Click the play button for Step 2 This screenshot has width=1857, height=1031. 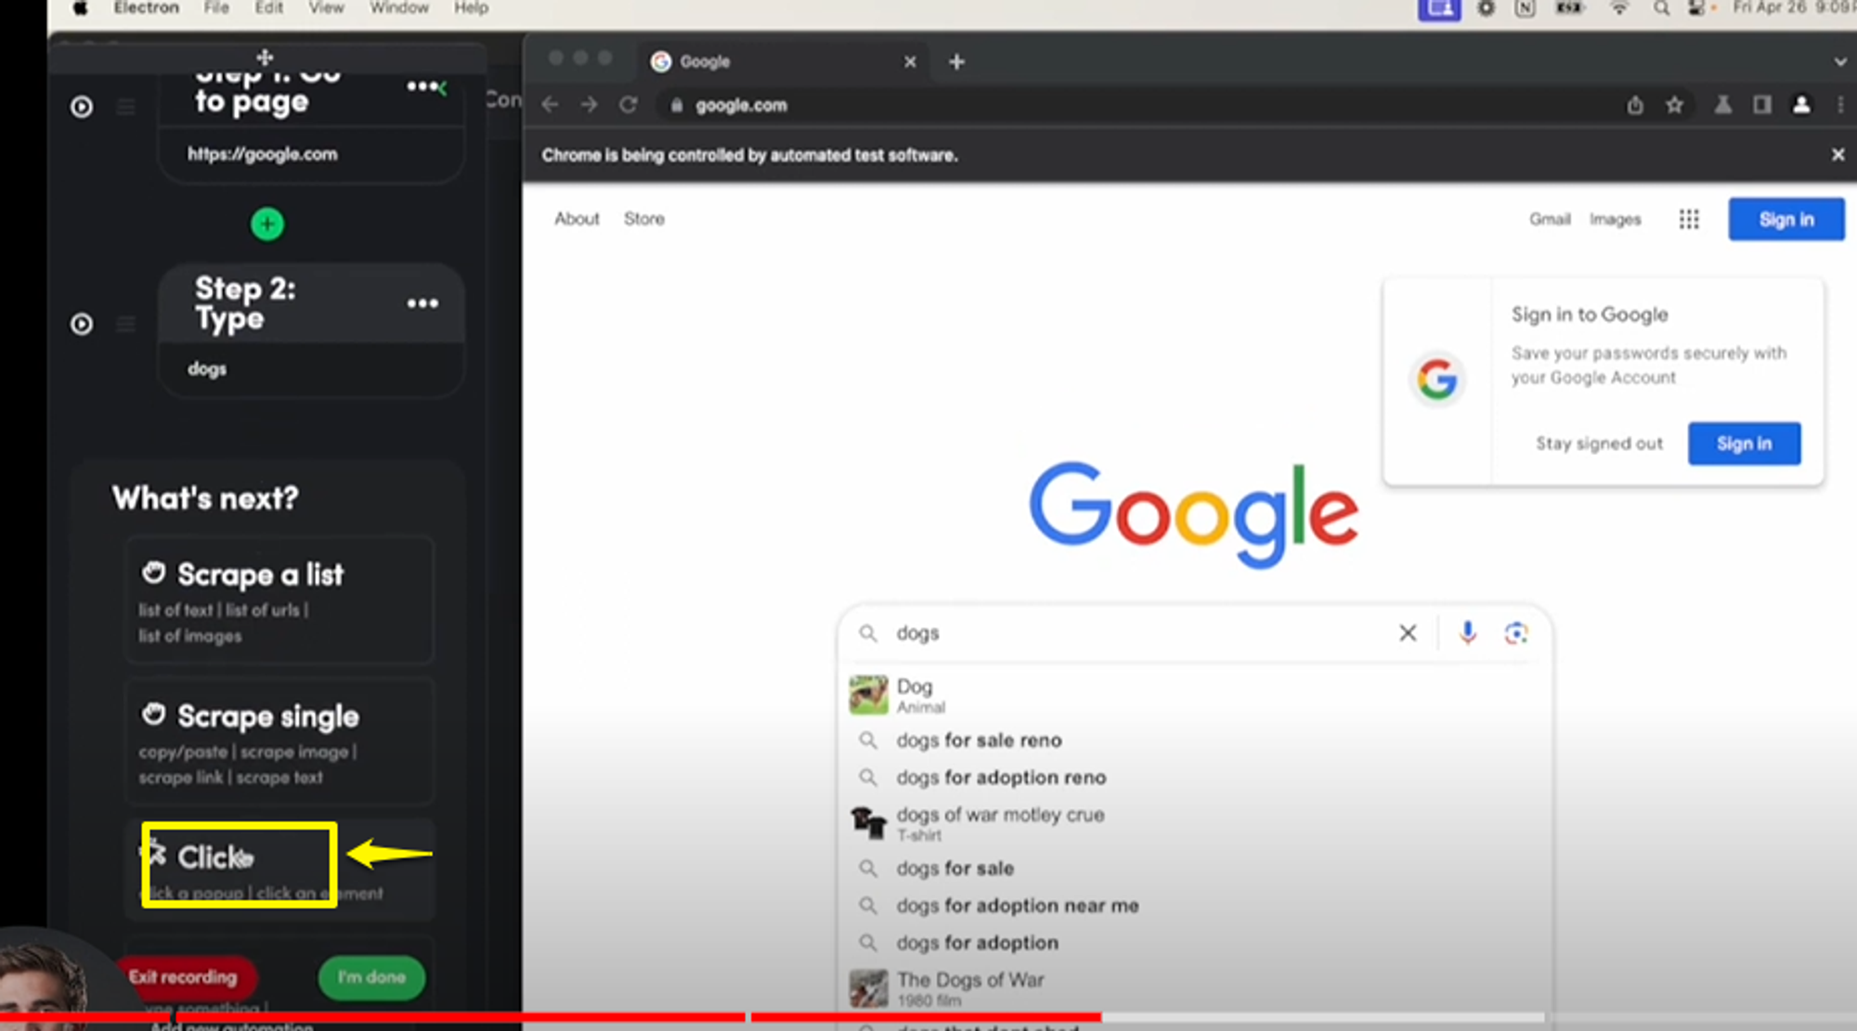click(x=80, y=323)
